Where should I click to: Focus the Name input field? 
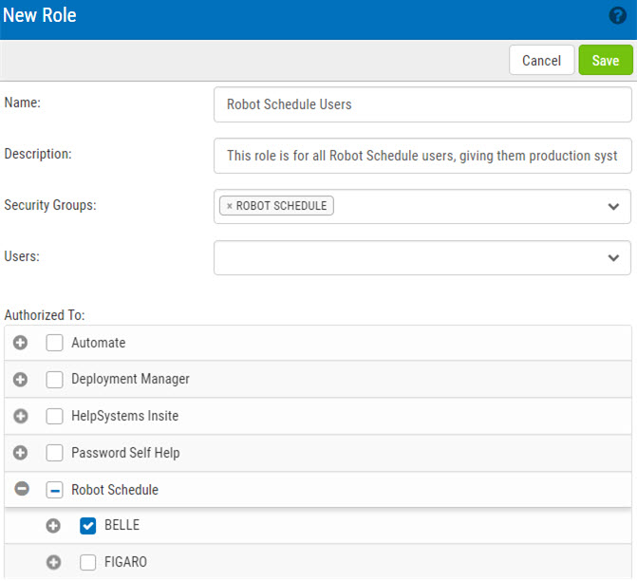pyautogui.click(x=422, y=104)
